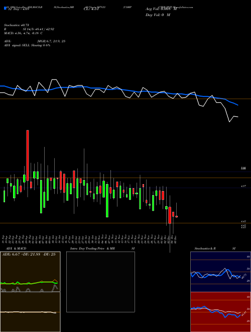This screenshot has width=251, height=332.
Task: Click the 'Stochastics: 40.73' reading
Action: coord(16,25)
